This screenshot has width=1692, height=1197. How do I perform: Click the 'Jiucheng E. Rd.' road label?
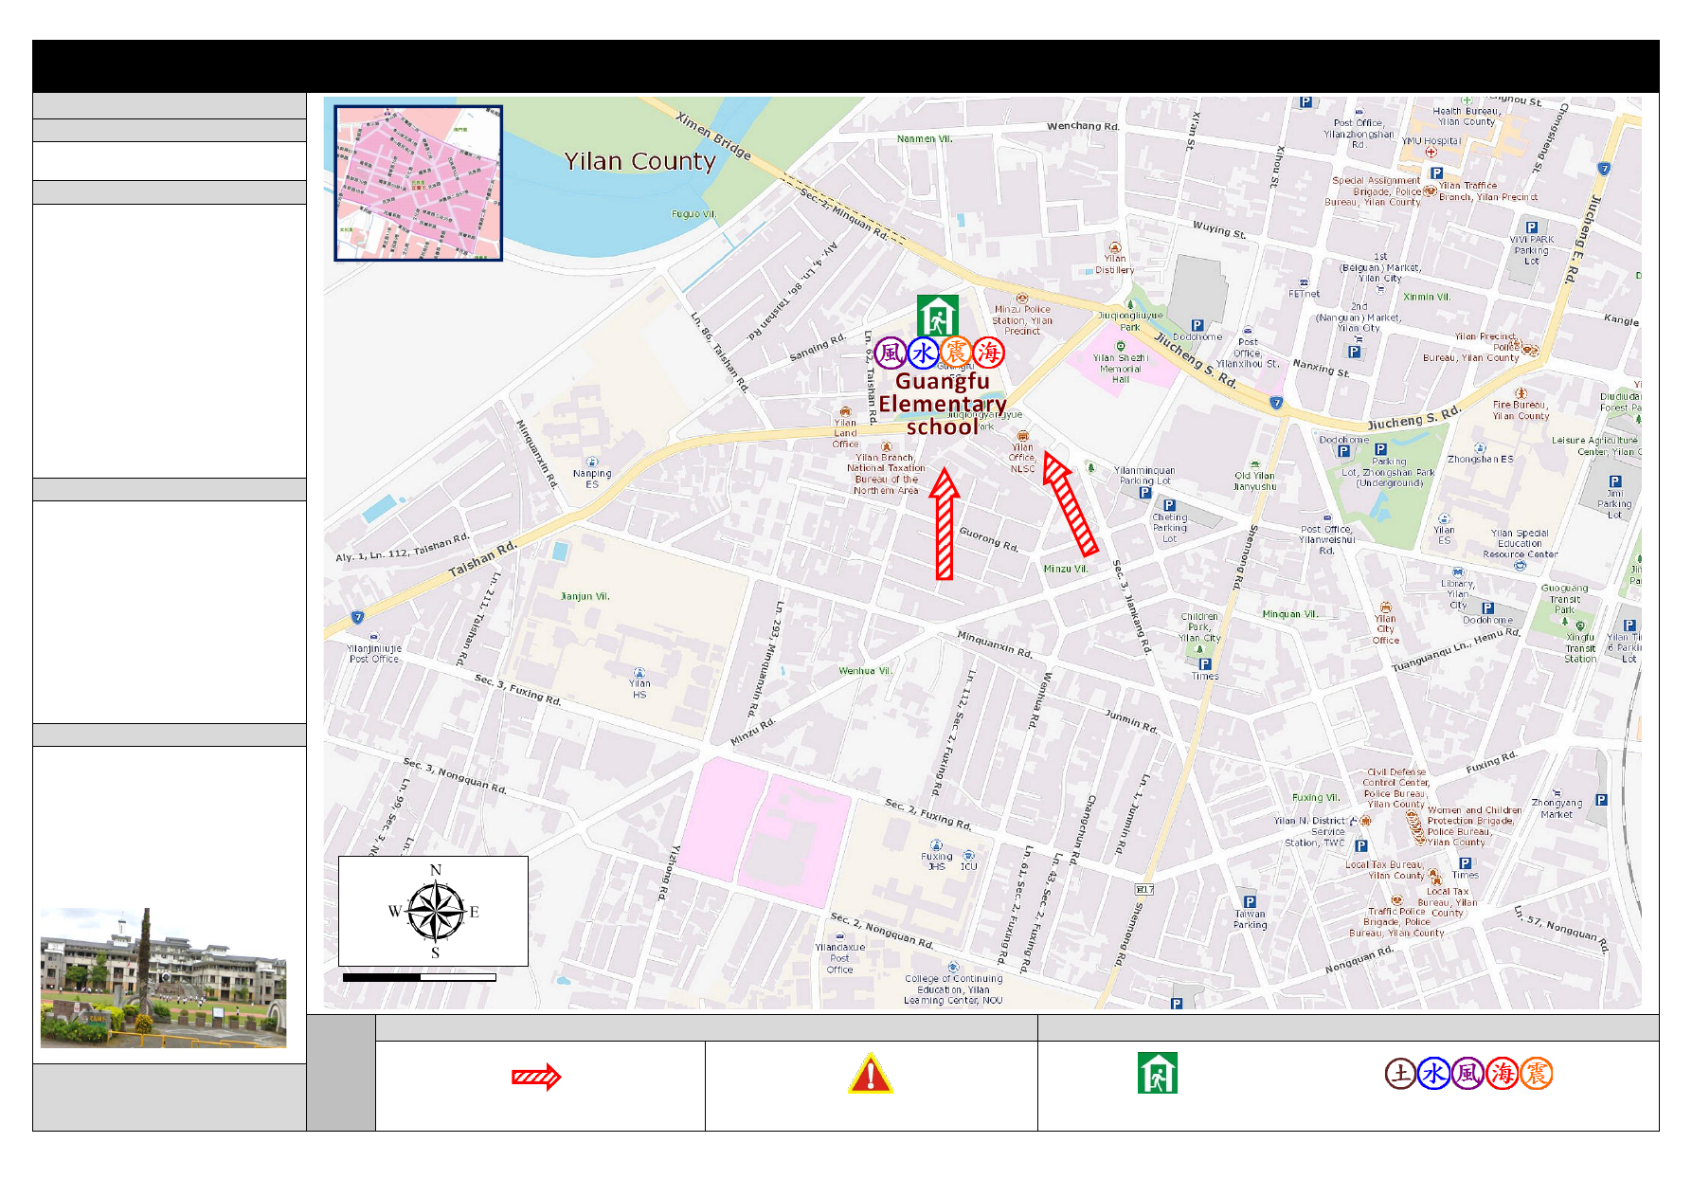[x=1582, y=239]
